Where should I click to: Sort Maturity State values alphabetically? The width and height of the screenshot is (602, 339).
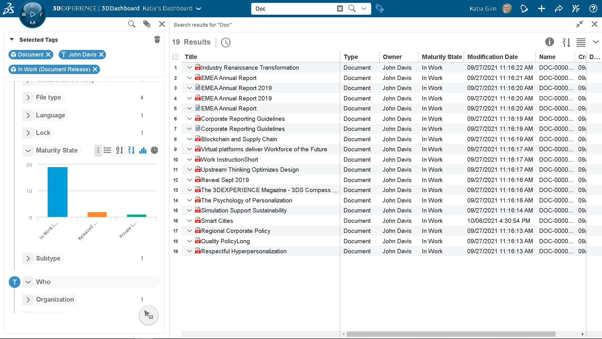point(119,150)
